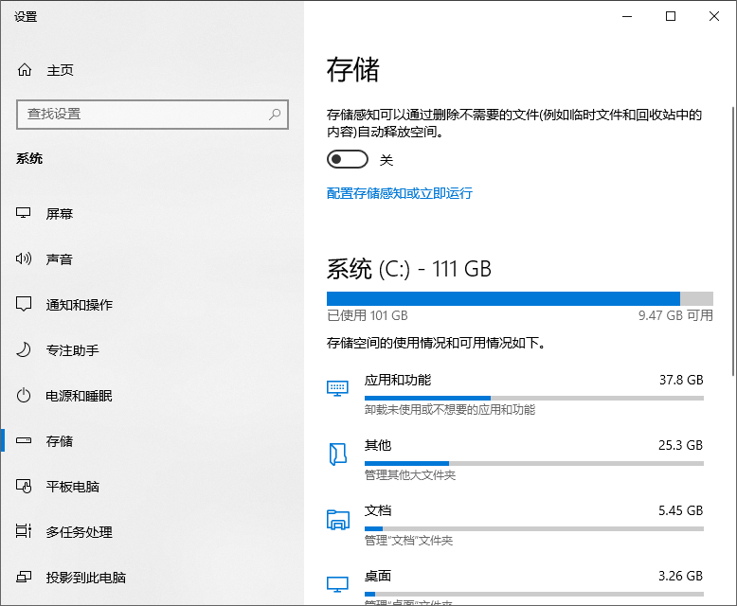Viewport: 737px width, 606px height.
Task: Click the vertical scrollbar on the right
Action: pyautogui.click(x=733, y=241)
